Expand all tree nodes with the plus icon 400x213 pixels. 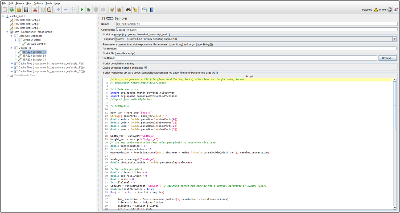pos(58,9)
